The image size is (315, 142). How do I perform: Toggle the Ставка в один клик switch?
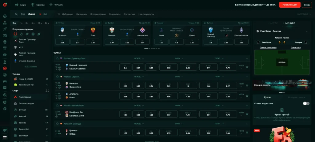point(306,103)
